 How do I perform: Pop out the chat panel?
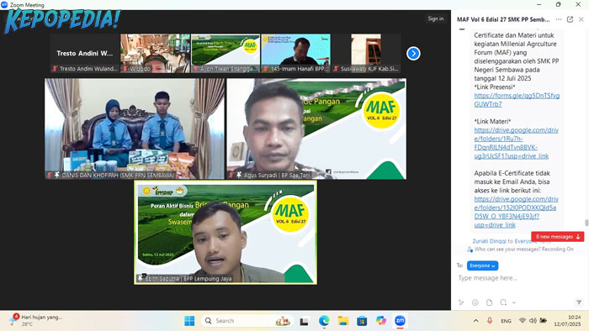pyautogui.click(x=570, y=19)
